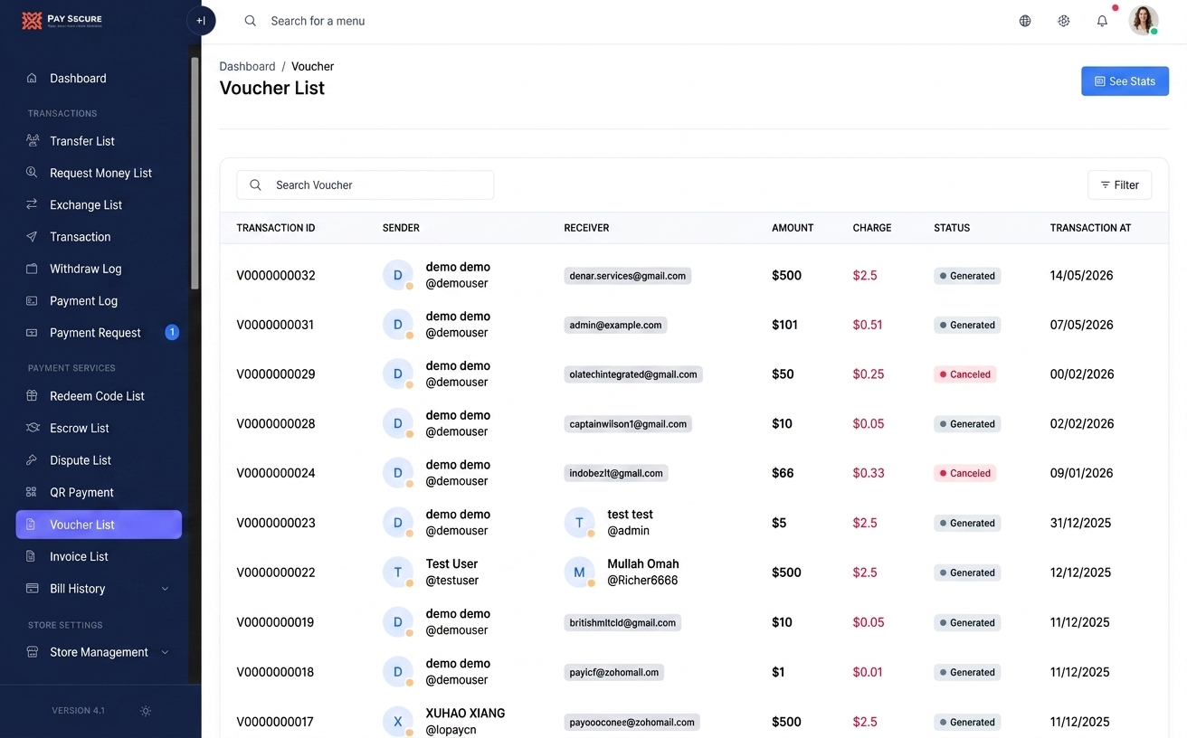Click the Canceled status for V0000000029
1187x738 pixels.
(x=964, y=374)
